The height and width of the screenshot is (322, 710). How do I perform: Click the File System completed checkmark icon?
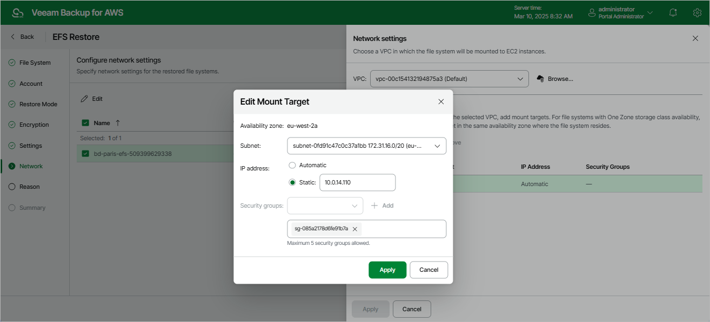click(12, 63)
